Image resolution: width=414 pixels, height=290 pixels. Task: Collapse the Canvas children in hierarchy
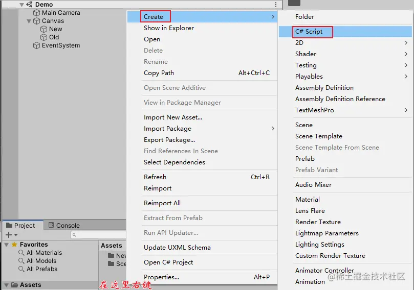click(29, 21)
